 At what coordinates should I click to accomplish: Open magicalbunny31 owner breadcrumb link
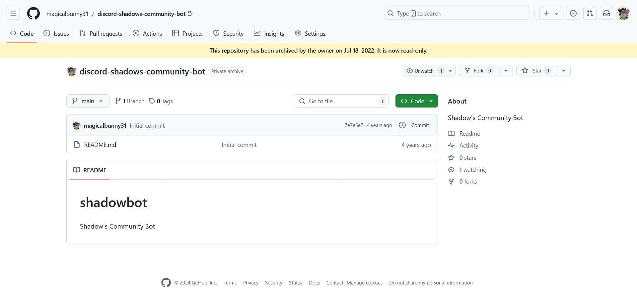click(67, 14)
